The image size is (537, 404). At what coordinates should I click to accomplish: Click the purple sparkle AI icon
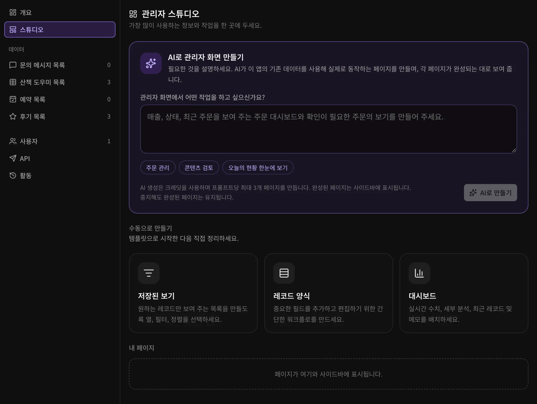point(151,63)
